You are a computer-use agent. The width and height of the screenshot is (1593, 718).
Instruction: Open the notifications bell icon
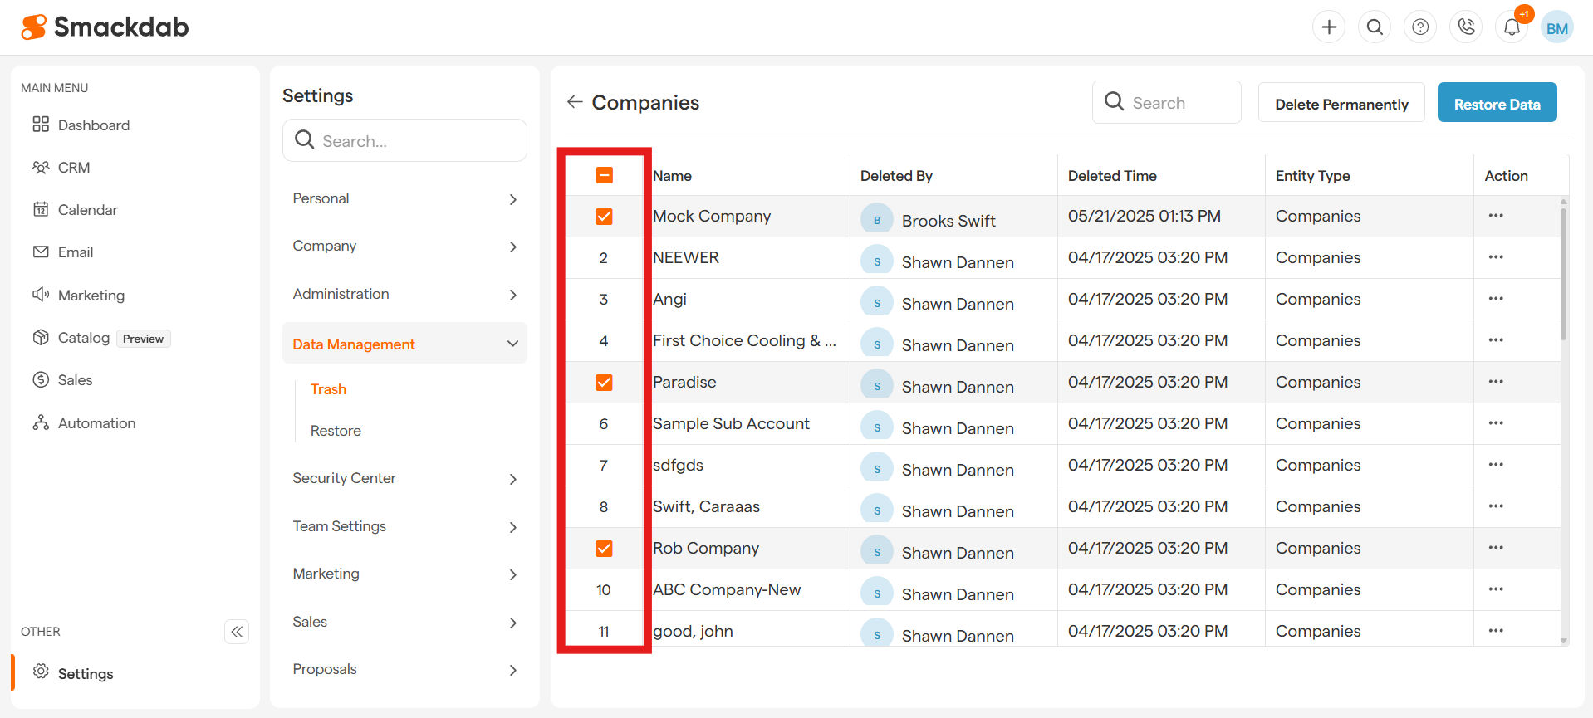[1512, 27]
